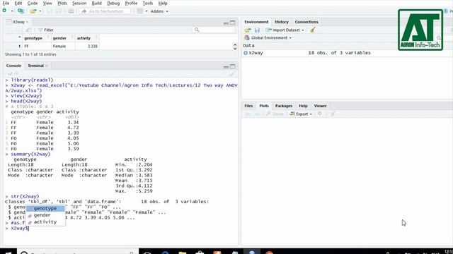Open the Debug menu
Image resolution: width=453 pixels, height=254 pixels.
click(x=113, y=3)
